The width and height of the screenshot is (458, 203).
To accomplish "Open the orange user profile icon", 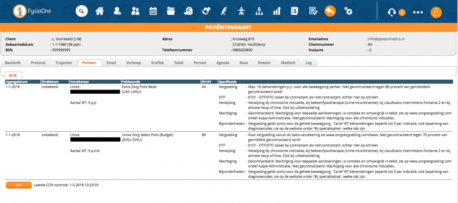I will tap(436, 12).
